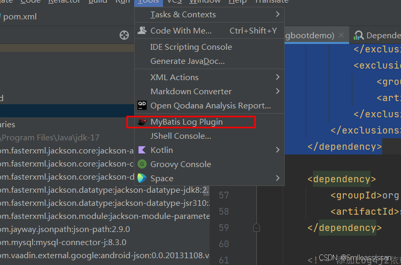401x265 pixels.
Task: Expand the Space submenu arrow
Action: pyautogui.click(x=278, y=178)
